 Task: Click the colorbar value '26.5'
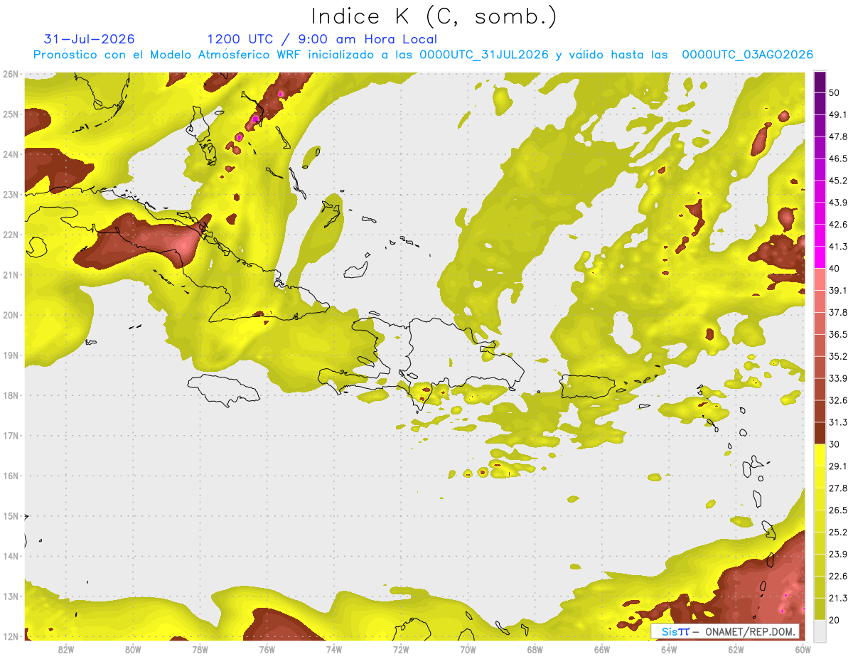(x=837, y=510)
